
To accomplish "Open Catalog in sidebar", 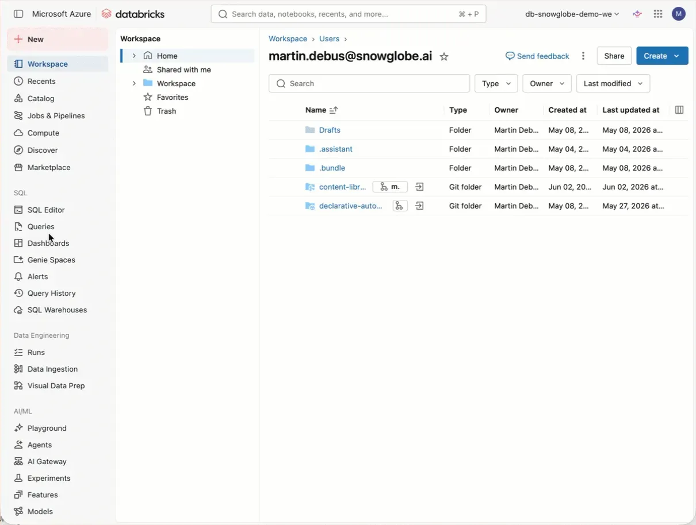I will tap(58, 98).
